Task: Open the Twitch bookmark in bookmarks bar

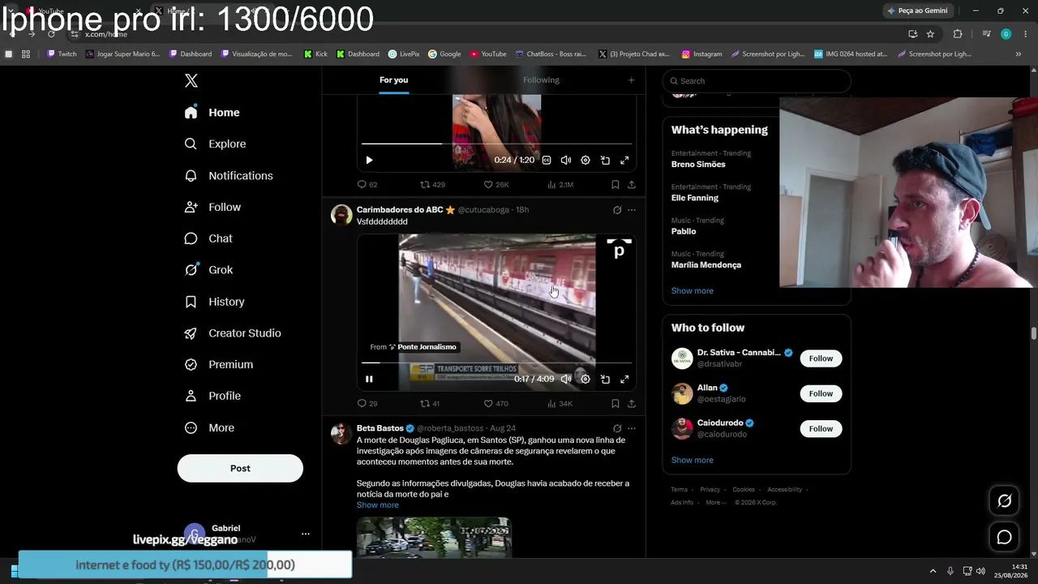Action: pyautogui.click(x=62, y=54)
